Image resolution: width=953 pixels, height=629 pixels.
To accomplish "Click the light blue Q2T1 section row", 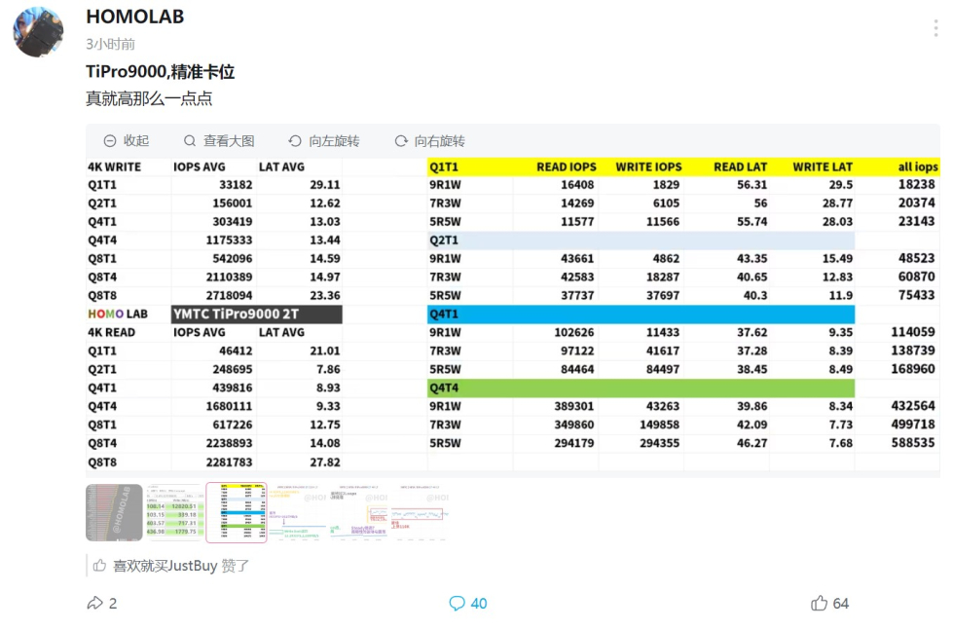I will 641,240.
